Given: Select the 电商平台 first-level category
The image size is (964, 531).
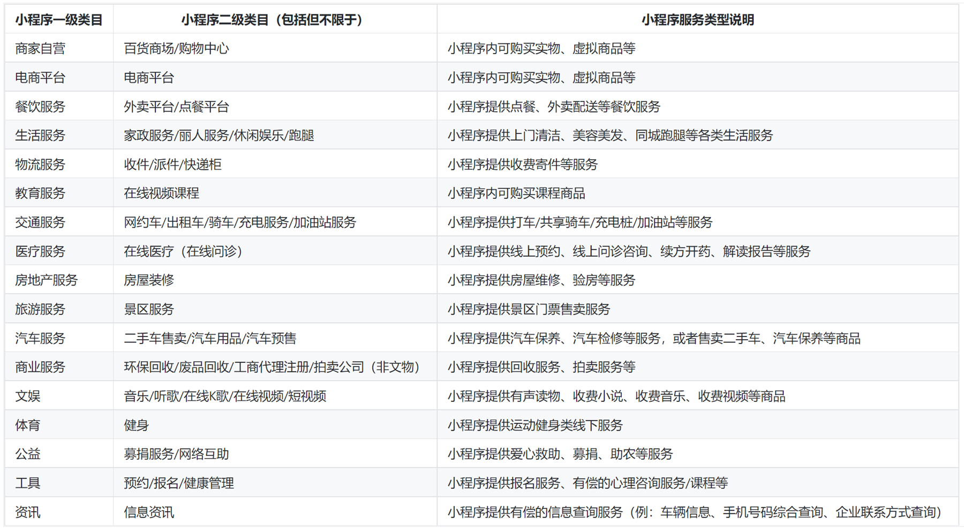Looking at the screenshot, I should (x=40, y=77).
